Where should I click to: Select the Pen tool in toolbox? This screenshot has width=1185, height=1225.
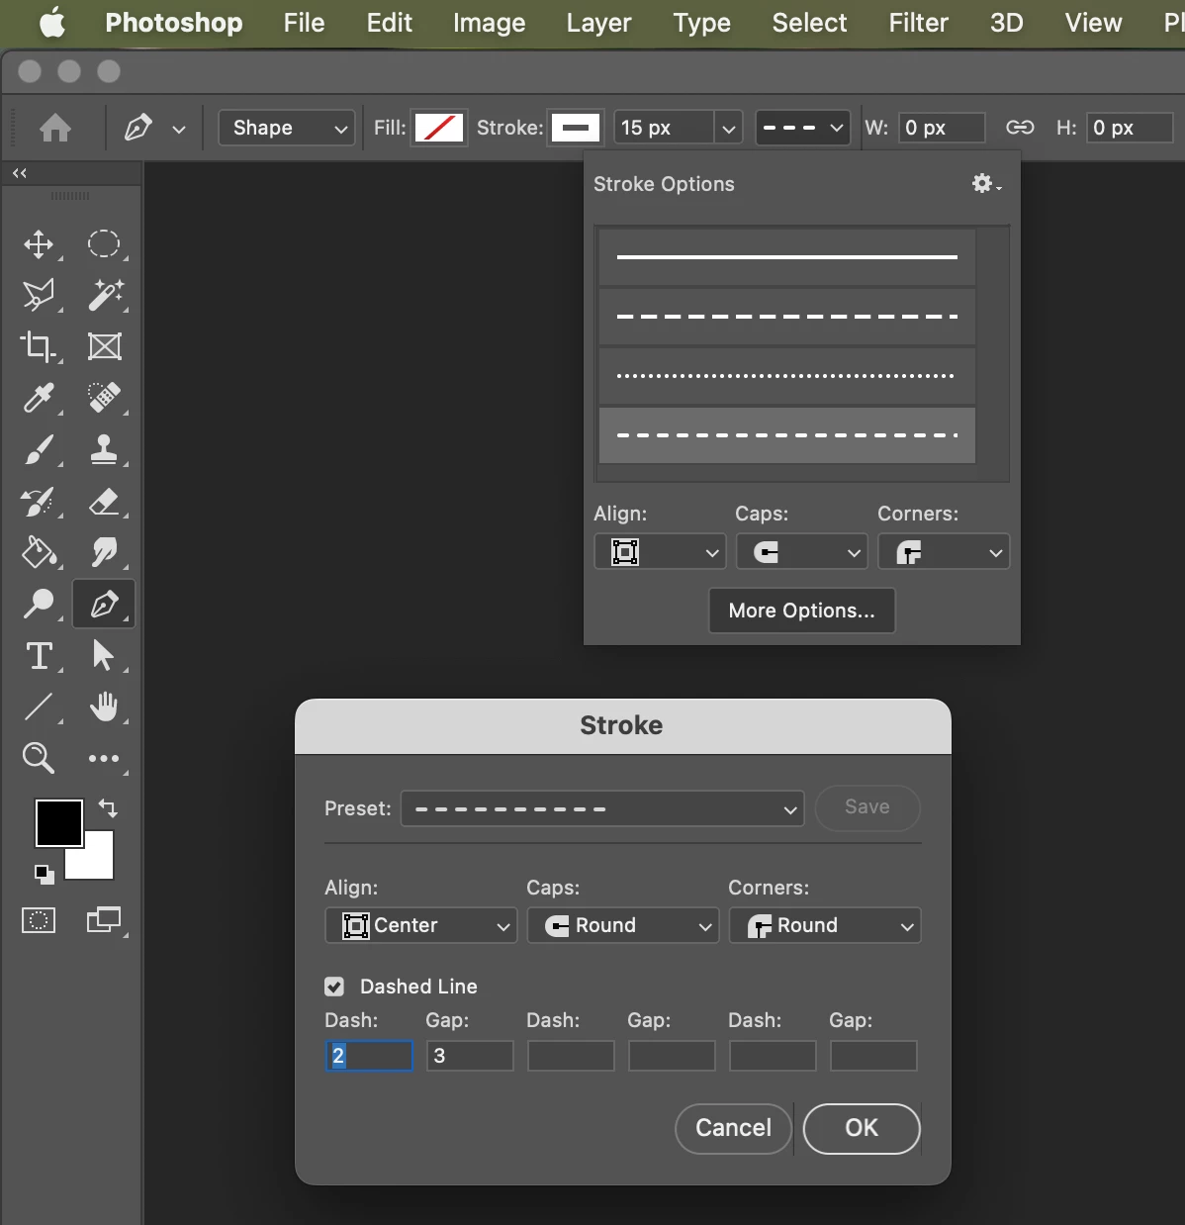click(x=104, y=604)
